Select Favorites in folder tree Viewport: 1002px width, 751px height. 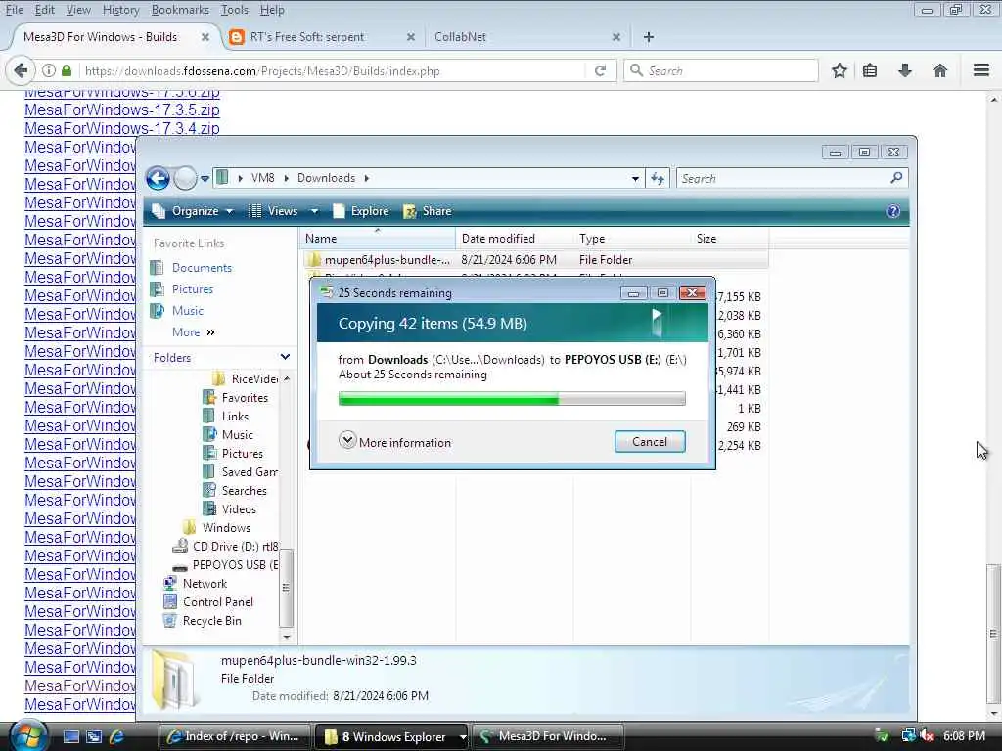point(236,397)
